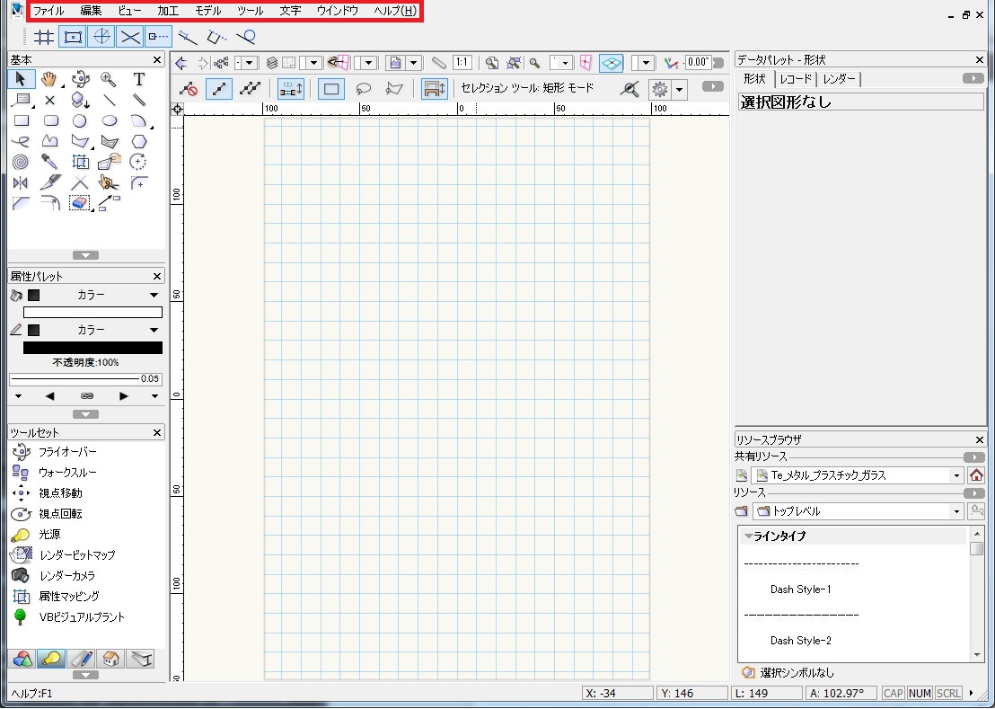Select the Regular Polygon hexagon tool

139,141
